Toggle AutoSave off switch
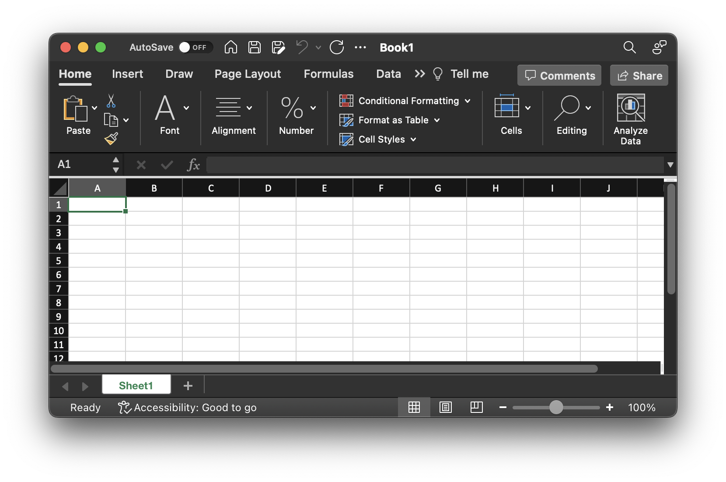 click(x=195, y=47)
